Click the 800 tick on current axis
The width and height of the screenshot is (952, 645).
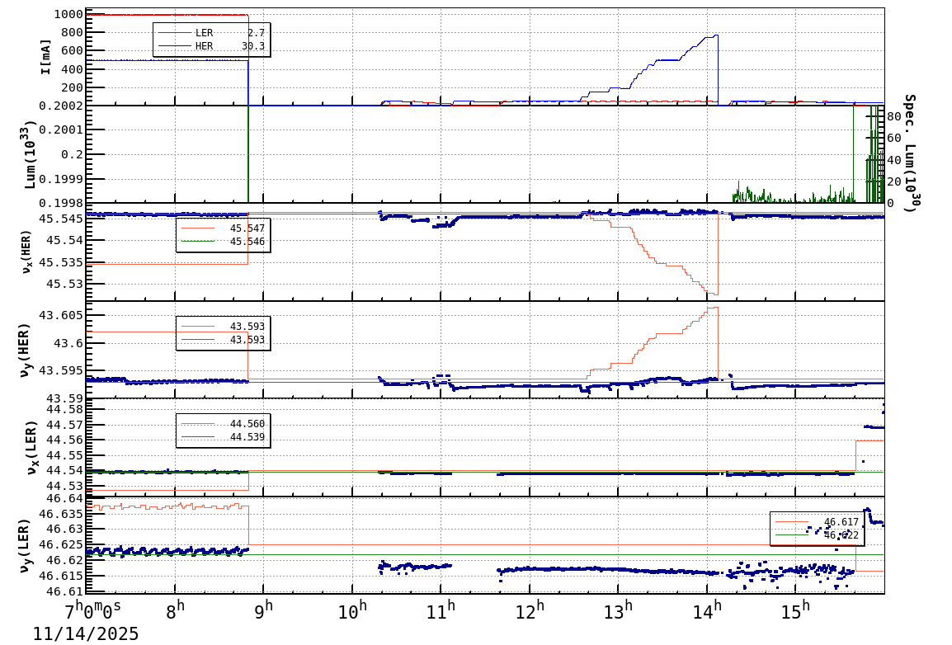tap(73, 33)
